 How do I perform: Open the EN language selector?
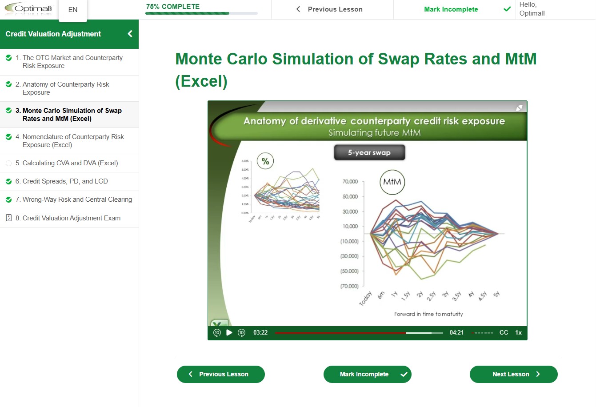(x=73, y=10)
